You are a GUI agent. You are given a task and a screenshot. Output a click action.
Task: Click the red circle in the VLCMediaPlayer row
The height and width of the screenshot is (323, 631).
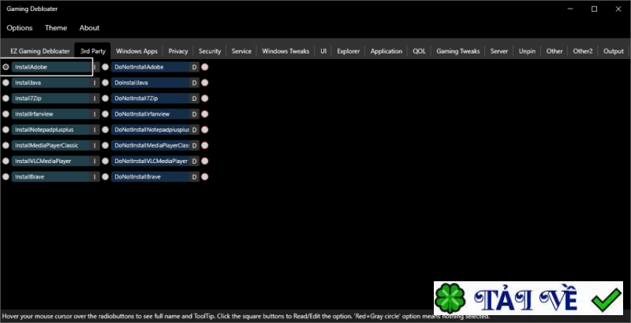pyautogui.click(x=205, y=161)
